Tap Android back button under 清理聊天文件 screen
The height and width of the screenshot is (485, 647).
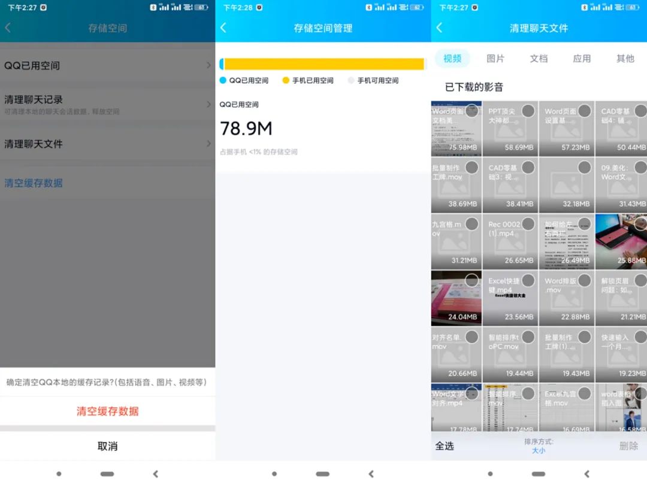tap(586, 474)
